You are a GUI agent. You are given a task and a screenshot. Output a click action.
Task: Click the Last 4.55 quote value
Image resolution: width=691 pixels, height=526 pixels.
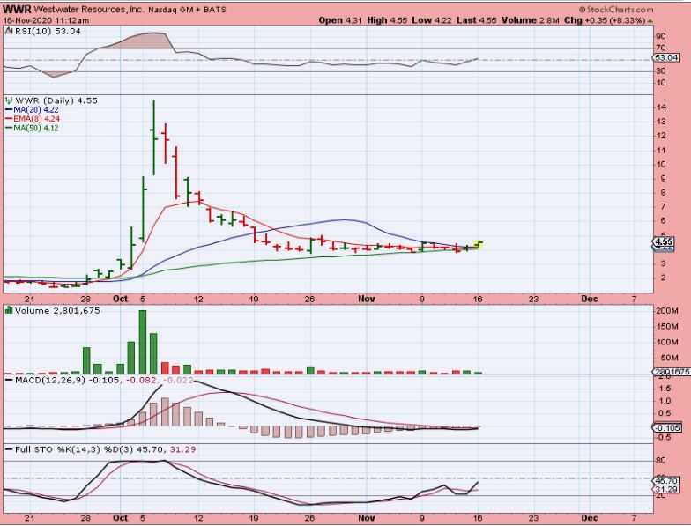(x=476, y=20)
